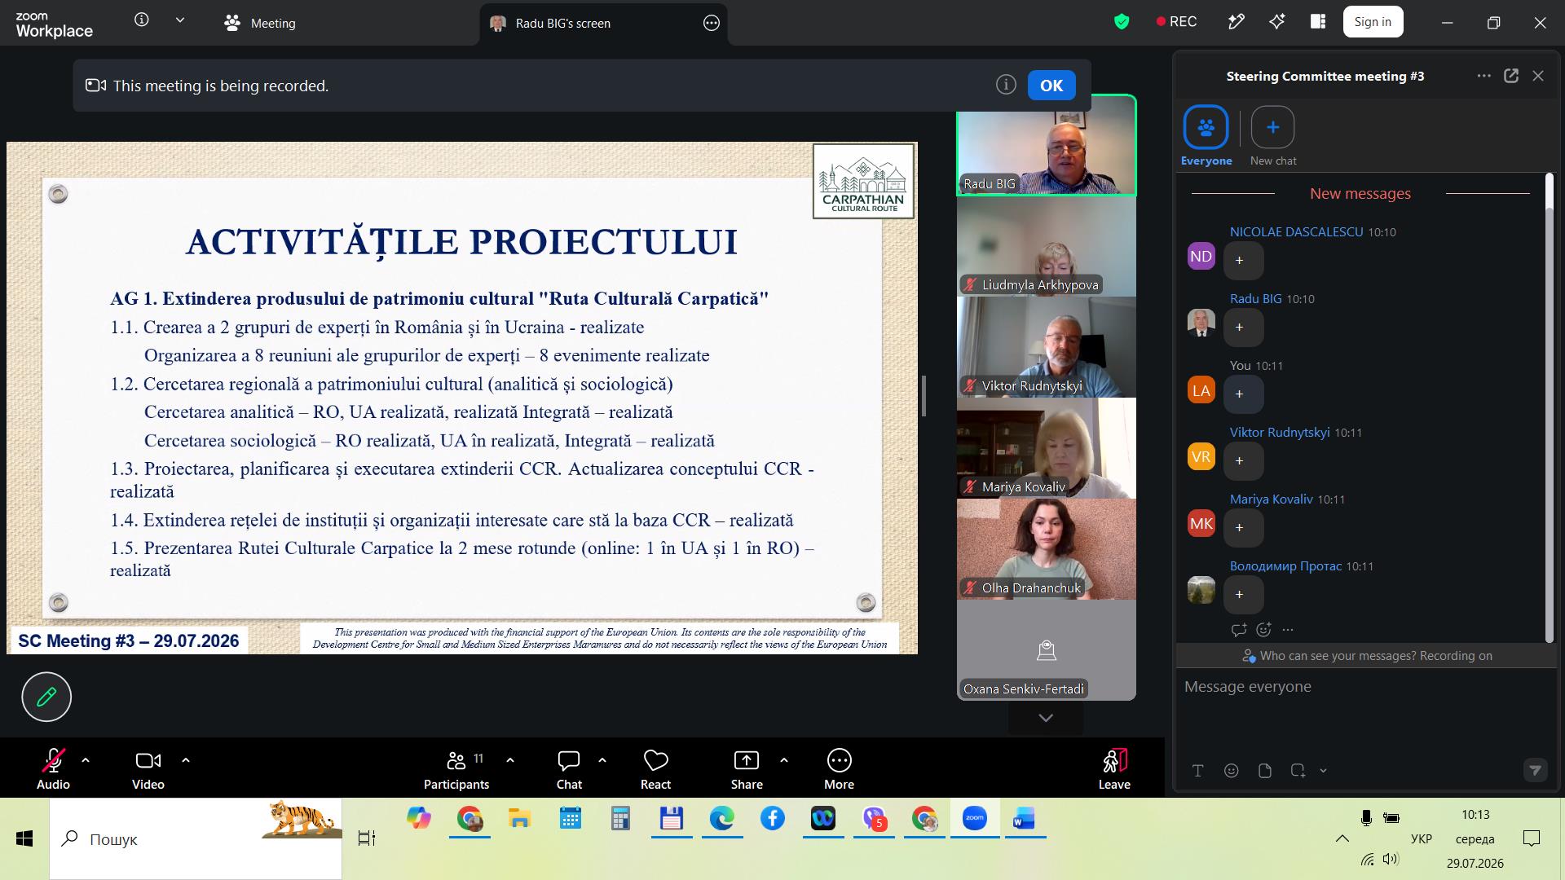Dismiss recording notice with OK
This screenshot has width=1565, height=880.
click(x=1051, y=86)
